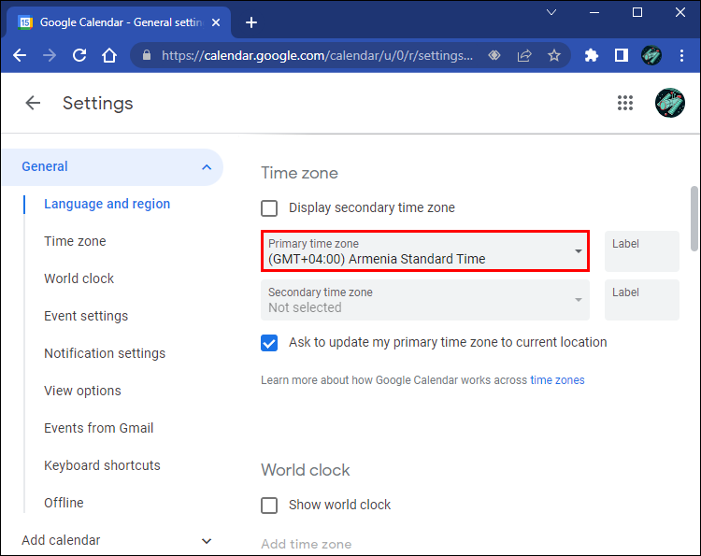Reload the page with the refresh icon
Image resolution: width=701 pixels, height=556 pixels.
(79, 55)
